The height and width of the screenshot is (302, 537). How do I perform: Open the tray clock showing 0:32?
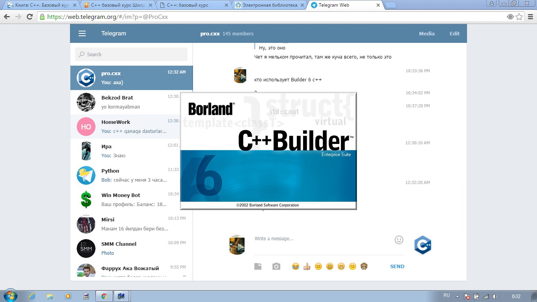coord(516,296)
